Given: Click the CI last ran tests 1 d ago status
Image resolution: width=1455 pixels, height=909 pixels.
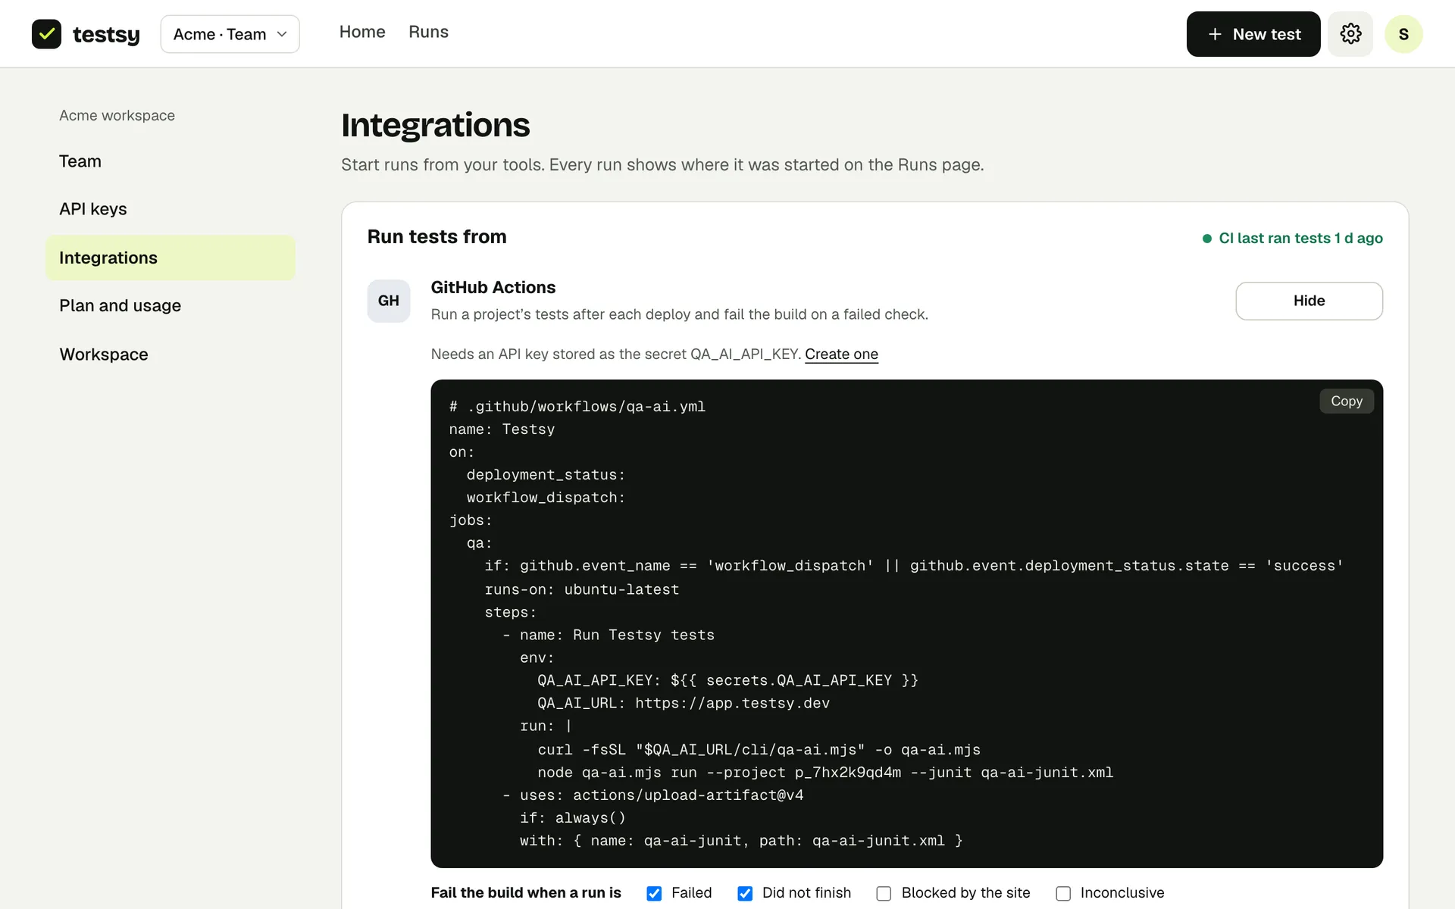Looking at the screenshot, I should click(1293, 238).
